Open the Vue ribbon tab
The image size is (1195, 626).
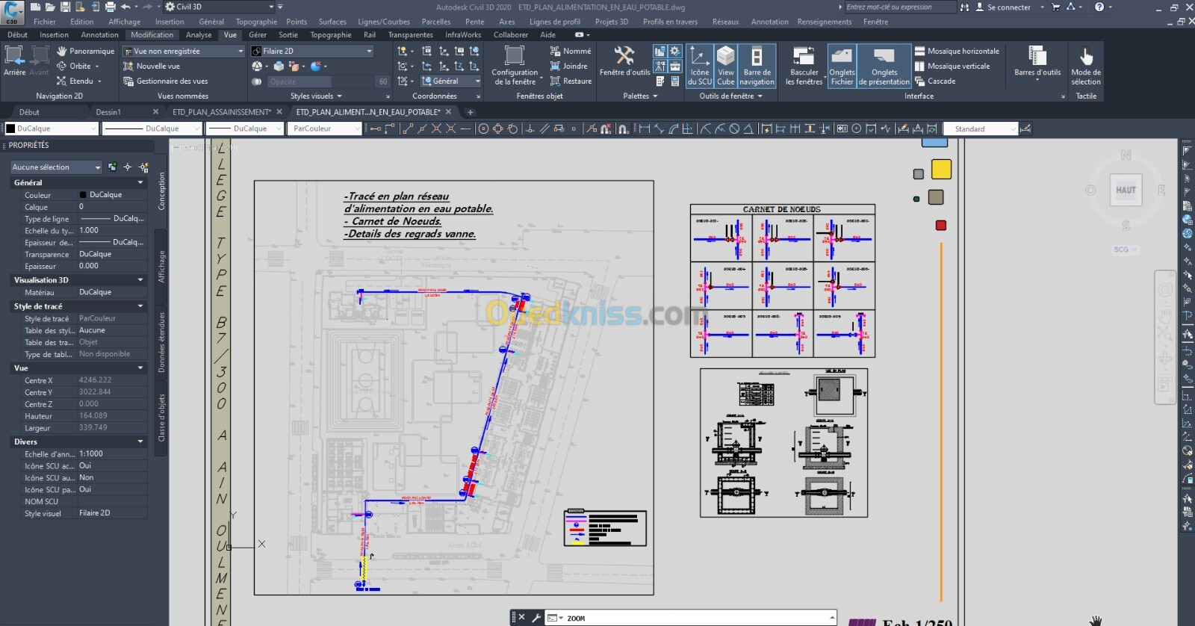(230, 34)
